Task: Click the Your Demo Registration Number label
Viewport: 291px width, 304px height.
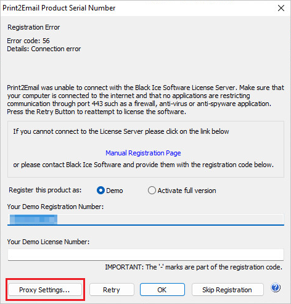Action: (x=55, y=207)
